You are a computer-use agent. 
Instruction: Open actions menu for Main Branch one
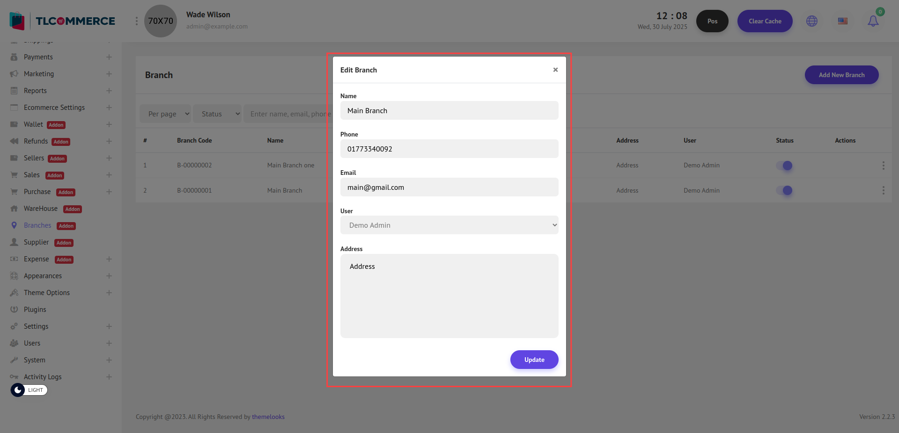coord(883,166)
